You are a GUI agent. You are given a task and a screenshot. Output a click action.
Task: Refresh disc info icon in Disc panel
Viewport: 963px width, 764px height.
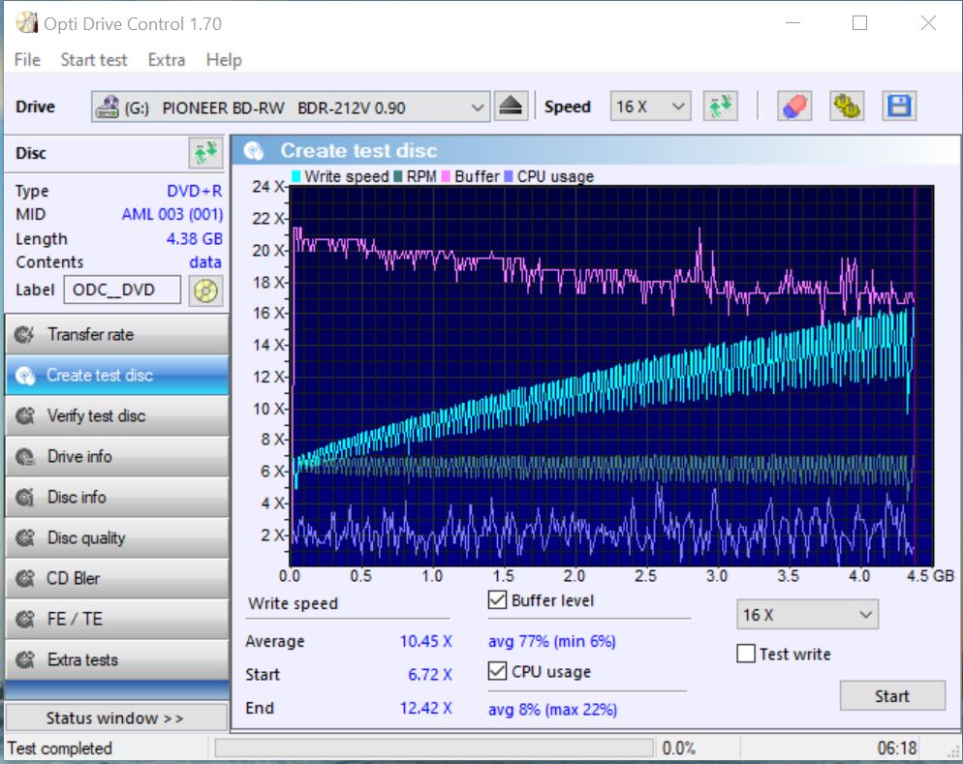[x=204, y=153]
